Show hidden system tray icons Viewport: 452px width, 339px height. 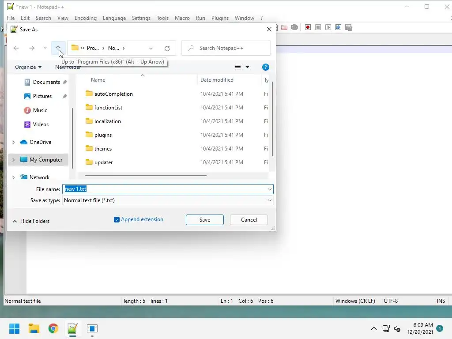(373, 328)
